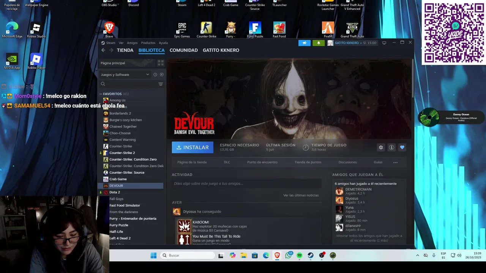Open Página de la tienda link
Image resolution: width=486 pixels, height=273 pixels.
(192, 162)
